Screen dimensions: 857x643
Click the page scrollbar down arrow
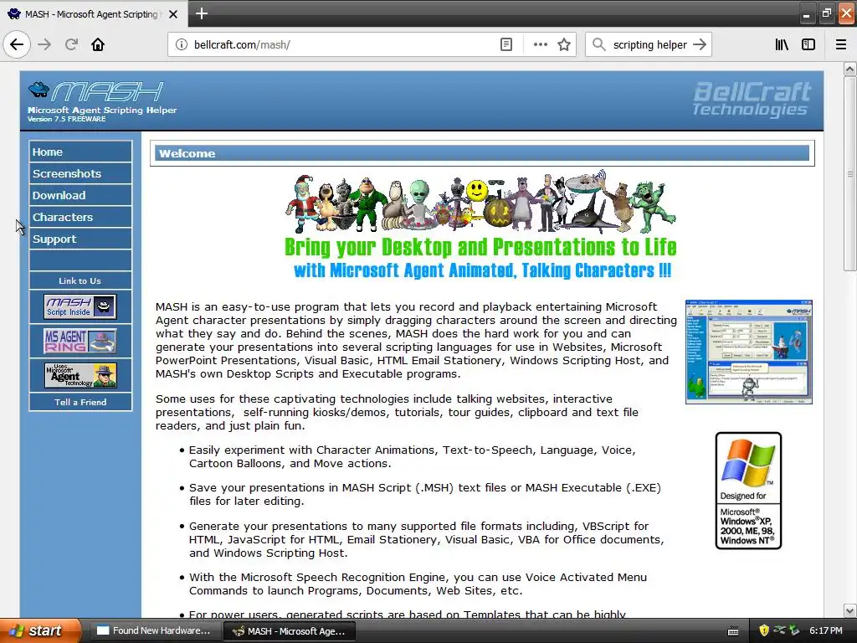[849, 610]
